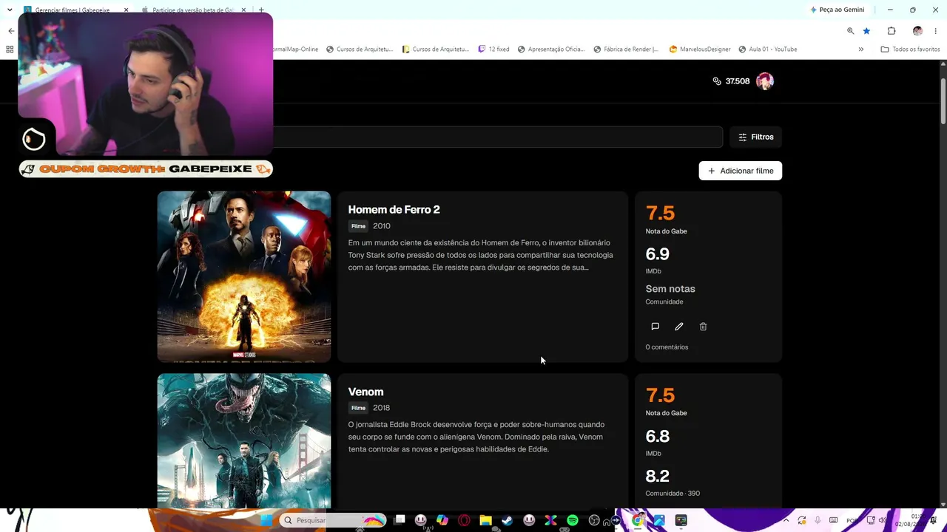947x532 pixels.
Task: Open Spotify from the taskbar
Action: (573, 520)
